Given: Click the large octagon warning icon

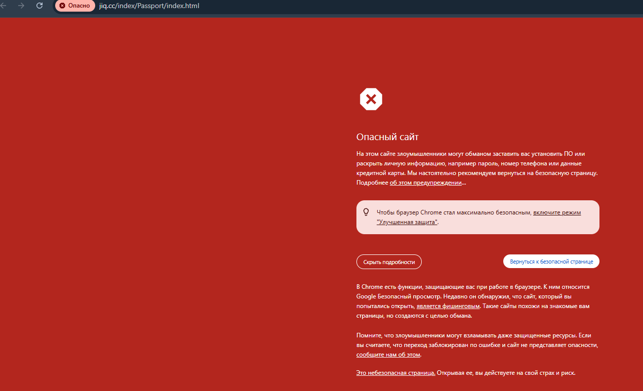Looking at the screenshot, I should 371,99.
